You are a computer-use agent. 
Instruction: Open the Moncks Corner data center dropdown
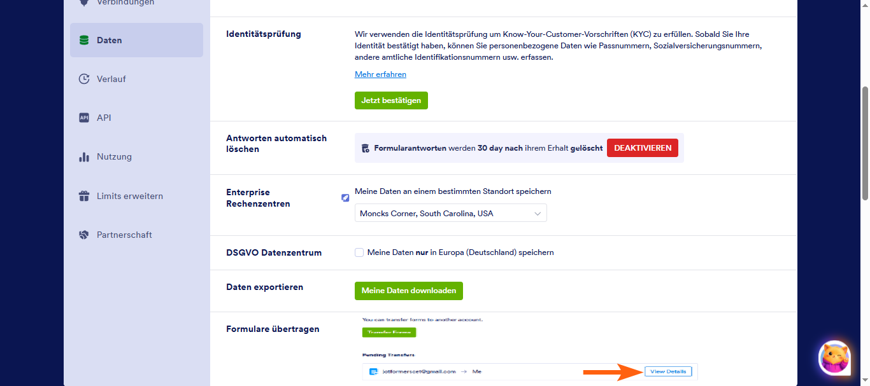pyautogui.click(x=450, y=213)
